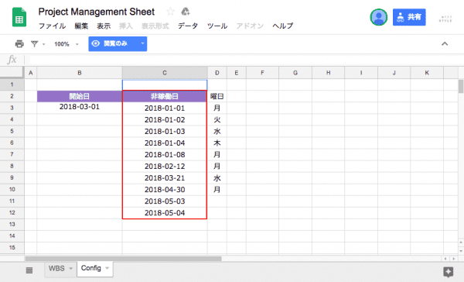464x282 pixels.
Task: Click the Explore icon at bottom right
Action: tap(448, 272)
